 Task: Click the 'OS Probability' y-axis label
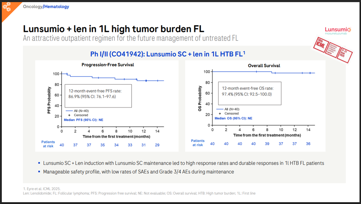(200, 99)
